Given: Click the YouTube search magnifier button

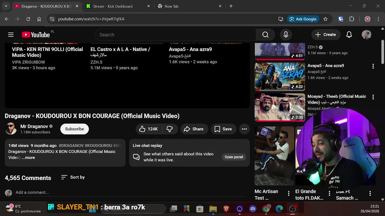Looking at the screenshot, I should coord(265,35).
